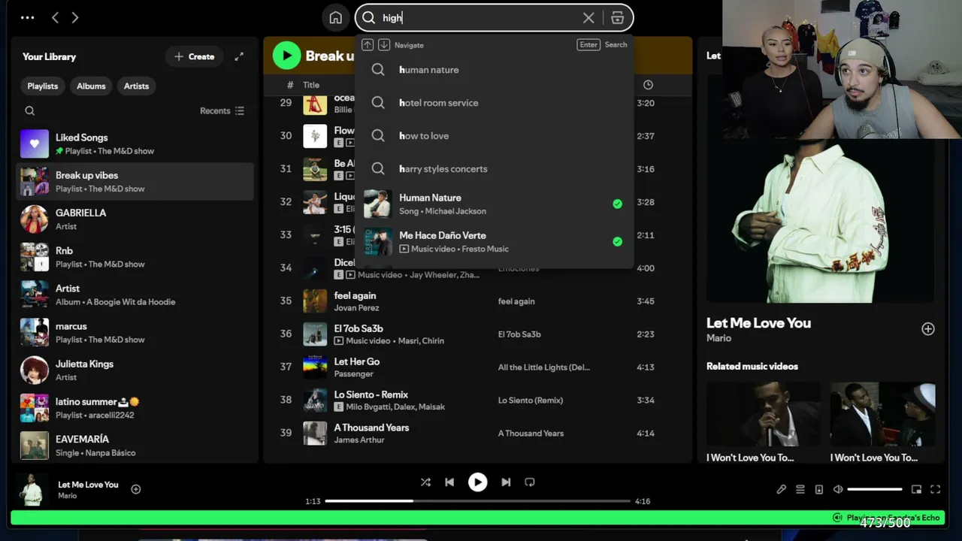Adjust the volume slider
The image size is (962, 541).
[875, 489]
